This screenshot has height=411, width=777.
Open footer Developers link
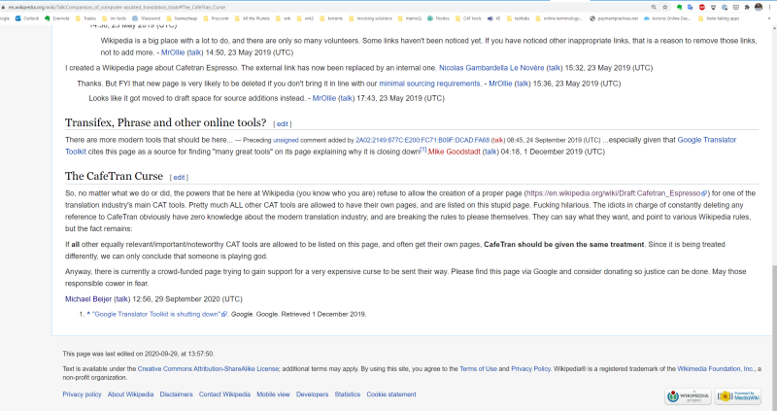coord(312,394)
